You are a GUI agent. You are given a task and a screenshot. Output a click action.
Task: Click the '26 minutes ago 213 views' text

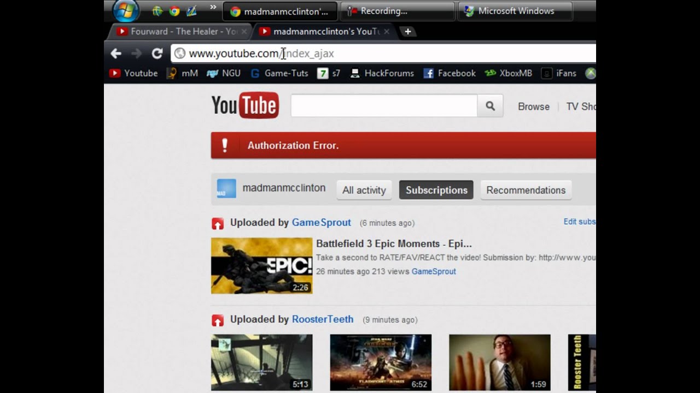(x=362, y=271)
